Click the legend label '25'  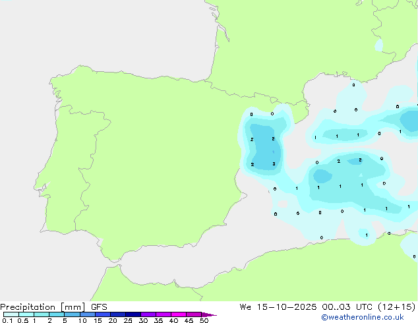pos(128,320)
